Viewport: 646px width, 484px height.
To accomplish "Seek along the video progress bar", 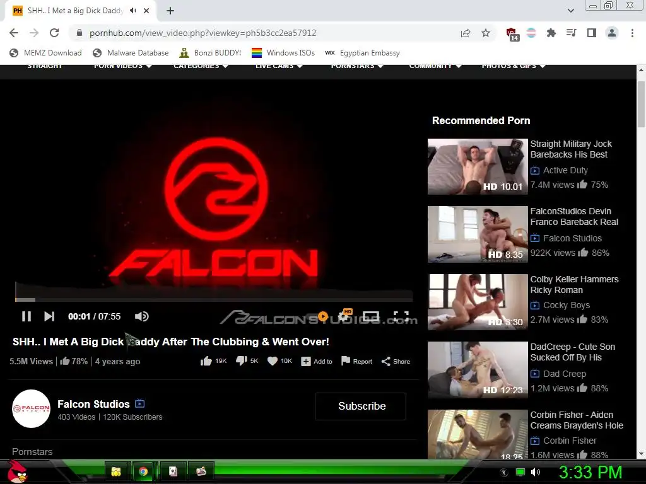I will click(214, 299).
